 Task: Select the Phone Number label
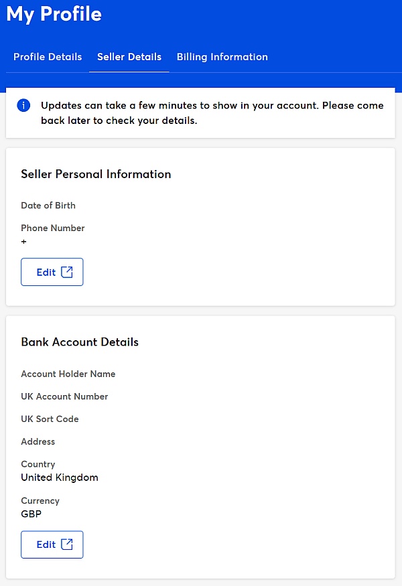point(53,228)
